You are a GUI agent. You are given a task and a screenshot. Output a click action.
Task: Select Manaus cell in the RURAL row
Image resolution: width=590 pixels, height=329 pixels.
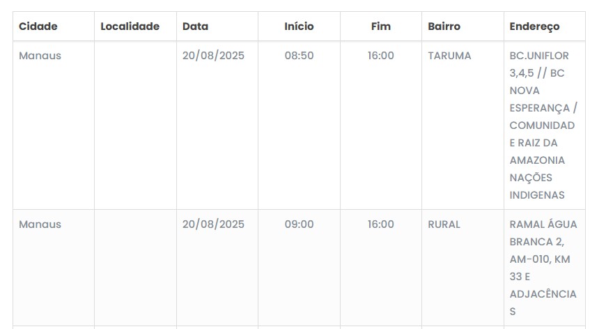(40, 224)
